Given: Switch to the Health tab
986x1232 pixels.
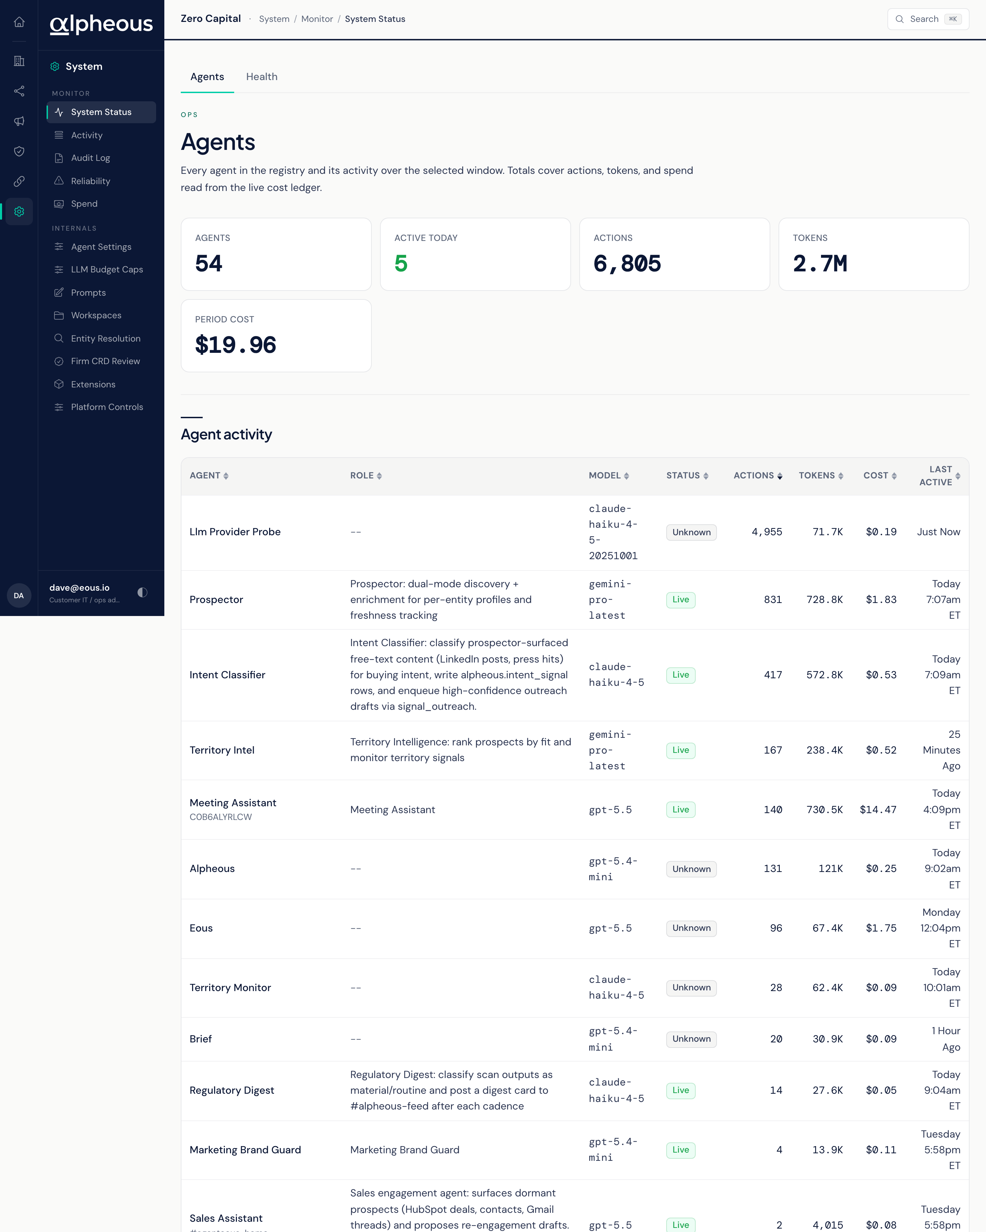Looking at the screenshot, I should pyautogui.click(x=262, y=77).
